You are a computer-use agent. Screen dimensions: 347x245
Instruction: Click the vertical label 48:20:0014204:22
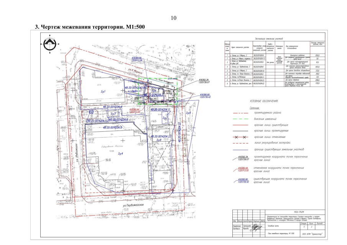179,132
